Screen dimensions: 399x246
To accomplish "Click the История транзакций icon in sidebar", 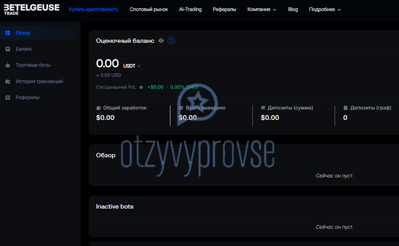I will [7, 81].
